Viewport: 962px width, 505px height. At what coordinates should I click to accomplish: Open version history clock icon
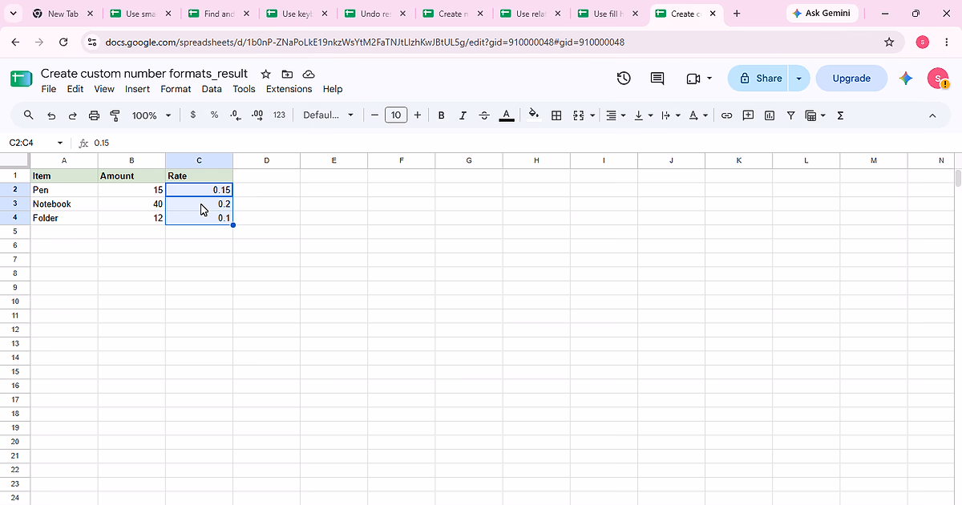click(624, 78)
